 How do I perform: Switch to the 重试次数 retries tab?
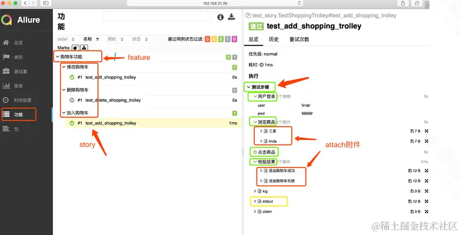pos(299,39)
